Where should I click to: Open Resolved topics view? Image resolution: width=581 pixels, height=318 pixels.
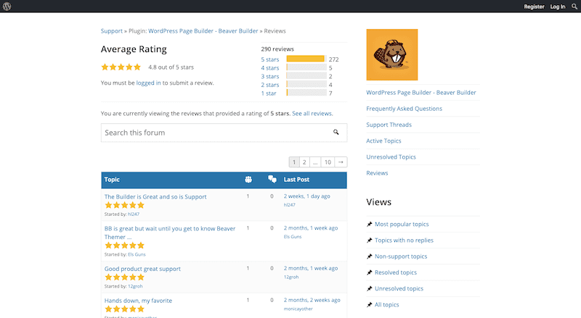pos(396,272)
